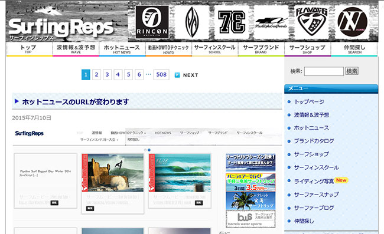
Task: Click the bws barrels water sports banner
Action: click(250, 219)
